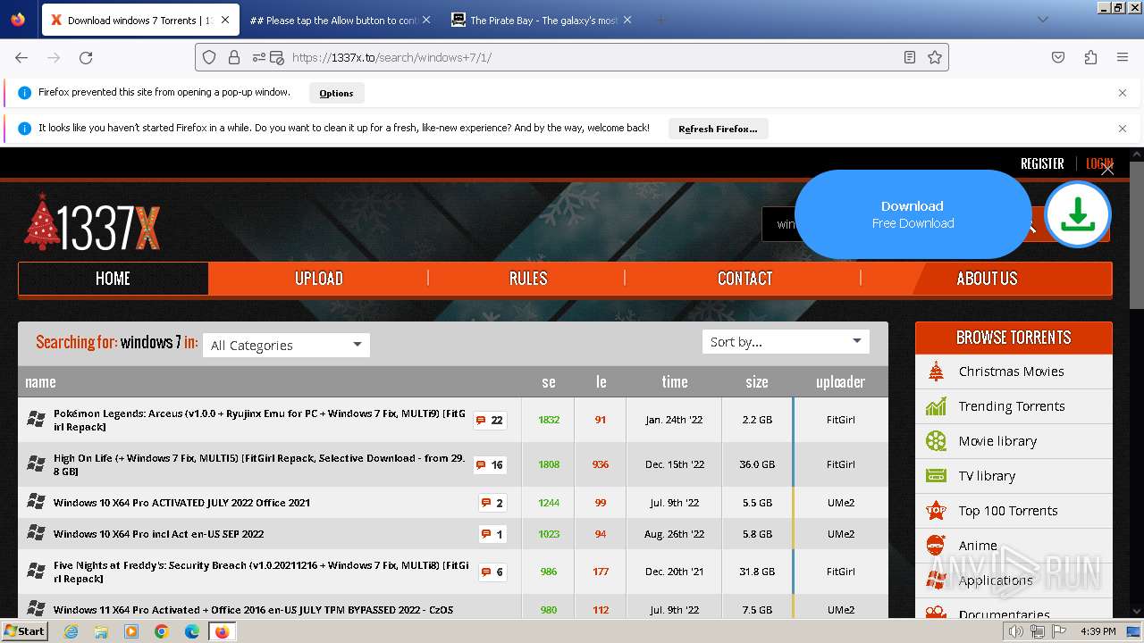Open Internet Explorer from the taskbar
The width and height of the screenshot is (1144, 643).
(71, 631)
